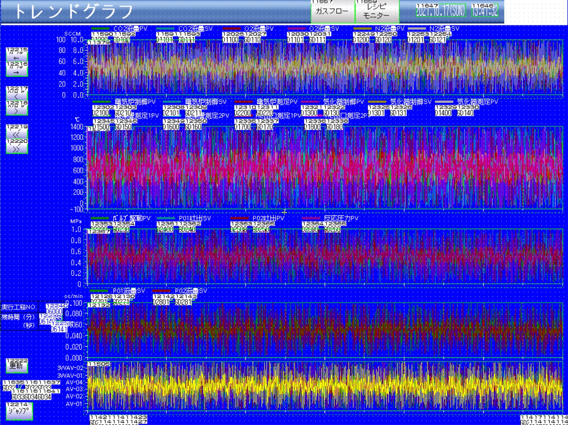Select the CO2流量PV legend label
Screen dimensions: 568x425
coord(130,28)
